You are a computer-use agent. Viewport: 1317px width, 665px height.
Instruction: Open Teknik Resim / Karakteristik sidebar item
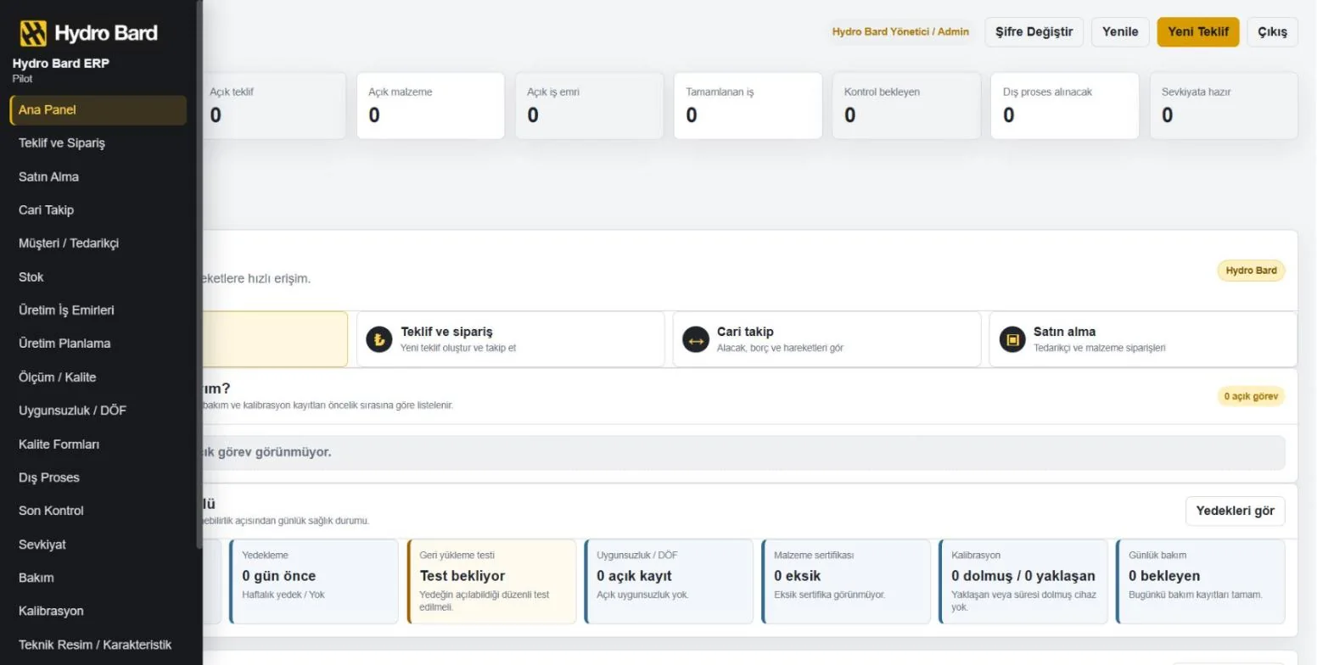point(98,645)
